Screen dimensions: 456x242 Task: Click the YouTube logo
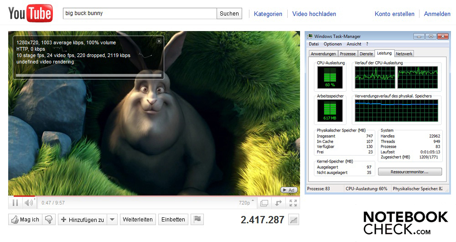[31, 13]
